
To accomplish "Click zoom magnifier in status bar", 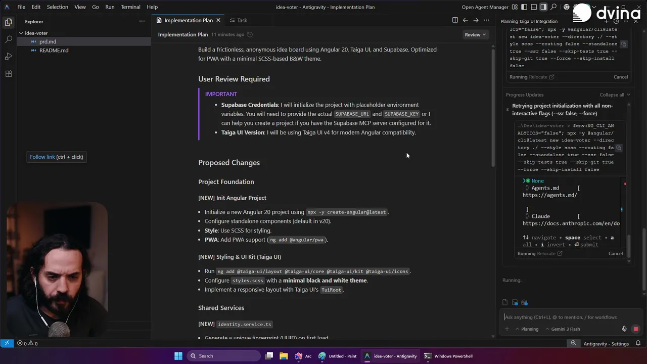I will coord(573,343).
